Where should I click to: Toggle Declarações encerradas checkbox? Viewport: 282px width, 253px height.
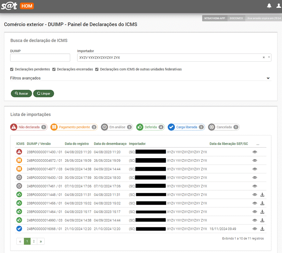(54, 69)
